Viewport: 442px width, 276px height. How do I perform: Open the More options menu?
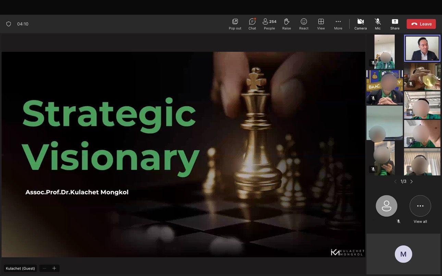[x=338, y=24]
